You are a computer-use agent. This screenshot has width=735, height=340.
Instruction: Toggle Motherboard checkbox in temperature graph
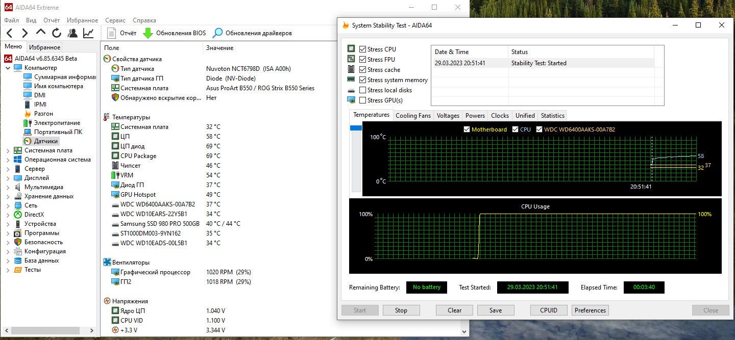[x=467, y=129]
